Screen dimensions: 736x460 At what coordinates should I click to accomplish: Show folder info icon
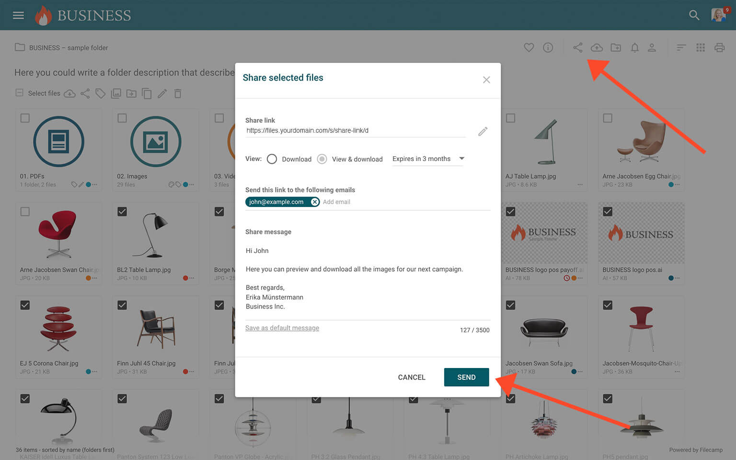click(548, 47)
